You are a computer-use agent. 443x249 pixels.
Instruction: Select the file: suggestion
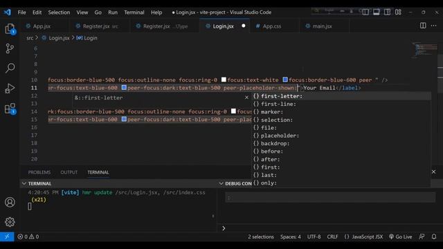point(341,127)
